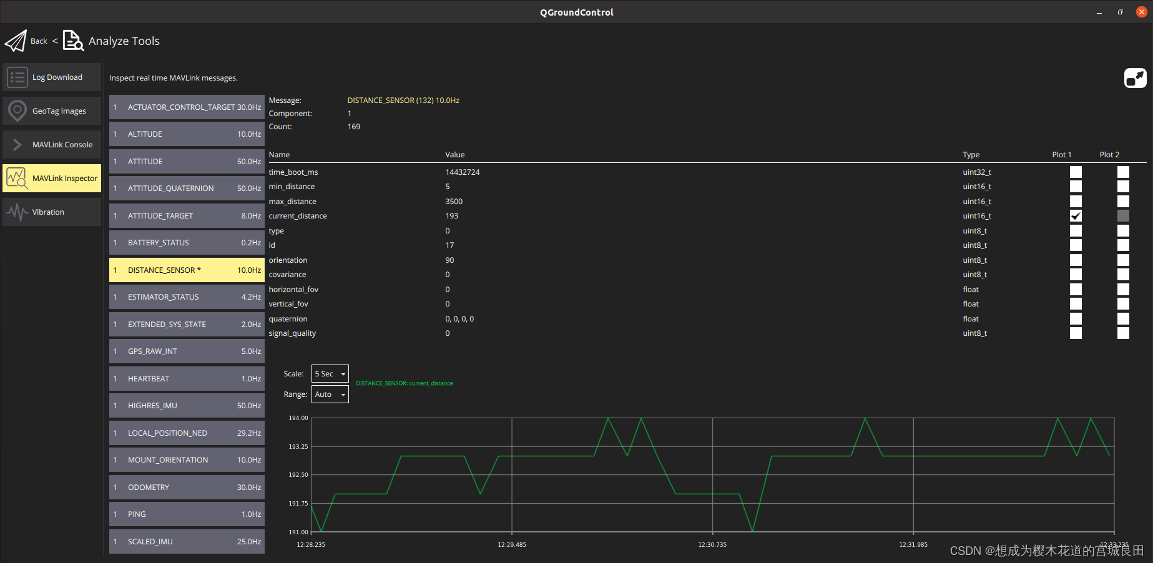The height and width of the screenshot is (563, 1153).
Task: Select the SCALED_IMU message
Action: 187,542
